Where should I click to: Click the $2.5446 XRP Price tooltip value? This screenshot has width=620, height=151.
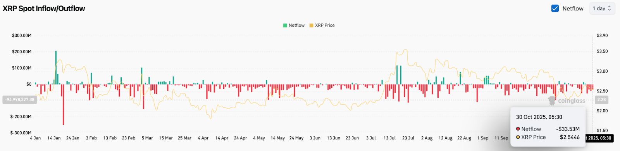[x=570, y=137]
